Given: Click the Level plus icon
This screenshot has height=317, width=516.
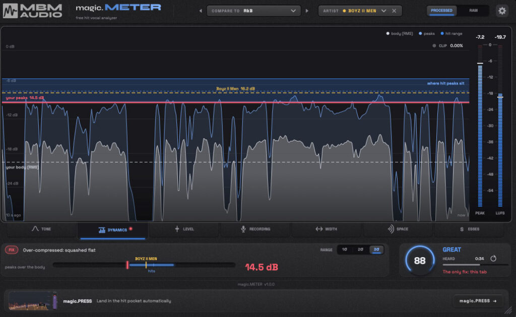Looking at the screenshot, I should coord(177,228).
